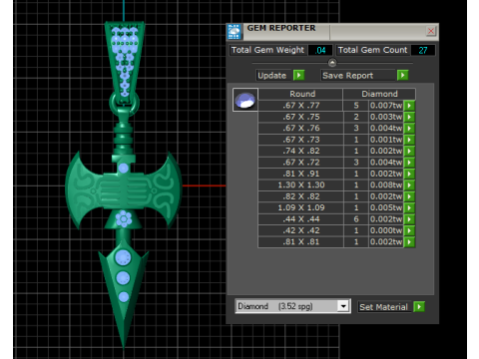Click the Set Material button label
The image size is (479, 359).
click(x=384, y=307)
